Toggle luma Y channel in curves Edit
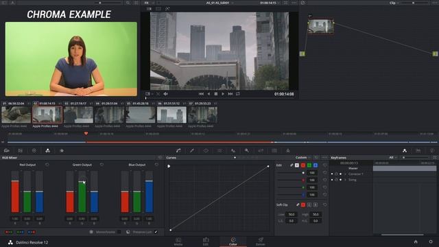 point(297,165)
